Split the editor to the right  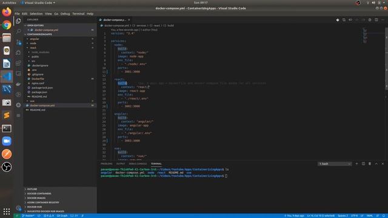pyautogui.click(x=376, y=20)
